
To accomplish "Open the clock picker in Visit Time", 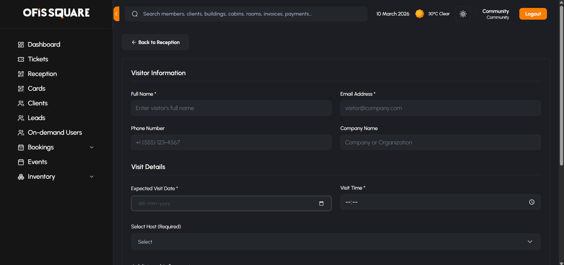I will coord(532,202).
